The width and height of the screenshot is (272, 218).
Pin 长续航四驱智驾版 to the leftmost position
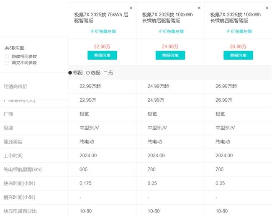pyautogui.click(x=239, y=31)
